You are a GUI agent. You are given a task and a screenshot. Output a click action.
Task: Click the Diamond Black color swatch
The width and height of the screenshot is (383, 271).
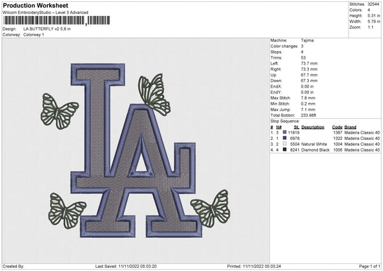coord(285,150)
